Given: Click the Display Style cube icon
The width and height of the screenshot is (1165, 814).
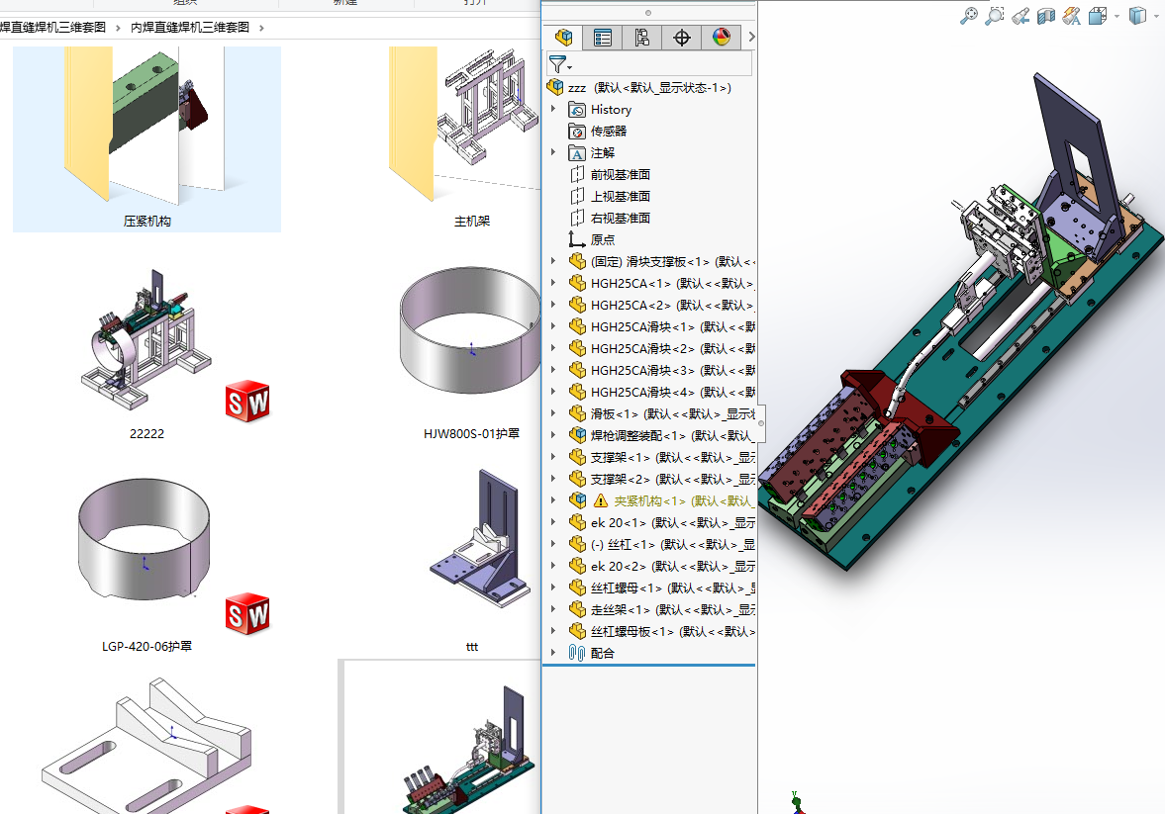Looking at the screenshot, I should [x=1138, y=16].
